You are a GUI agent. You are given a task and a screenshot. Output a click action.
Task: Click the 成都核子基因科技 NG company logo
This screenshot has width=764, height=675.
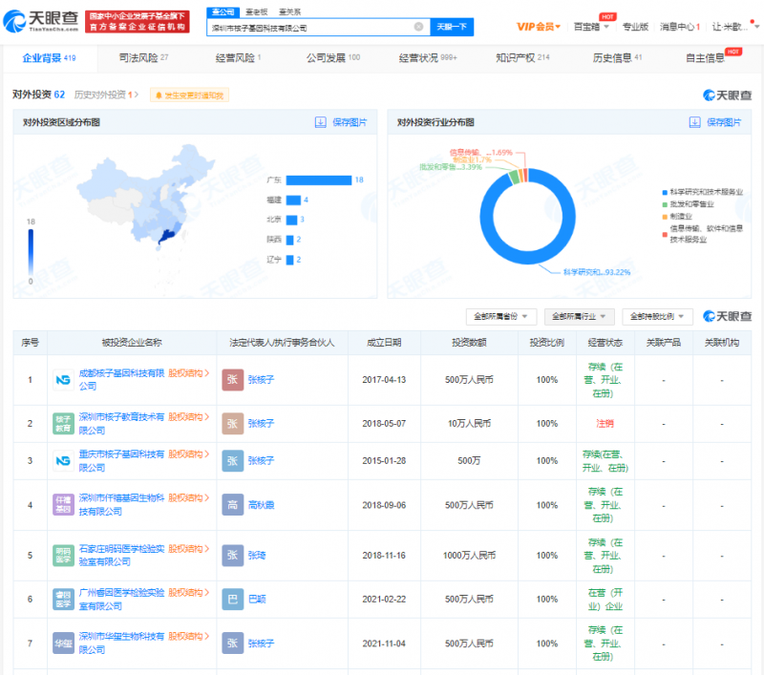point(63,380)
